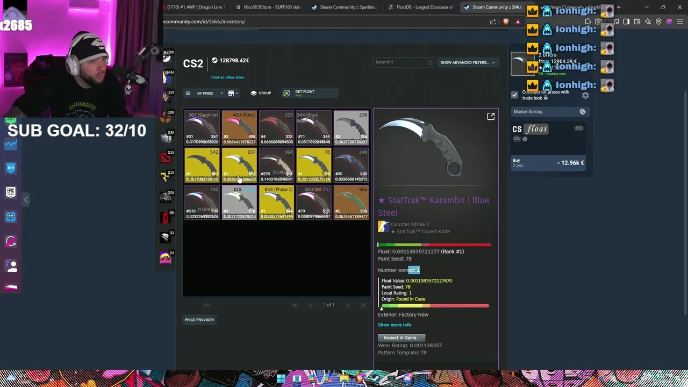Image resolution: width=688 pixels, height=387 pixels.
Task: Select the 344 Black Pearl karambit
Action: click(x=314, y=128)
